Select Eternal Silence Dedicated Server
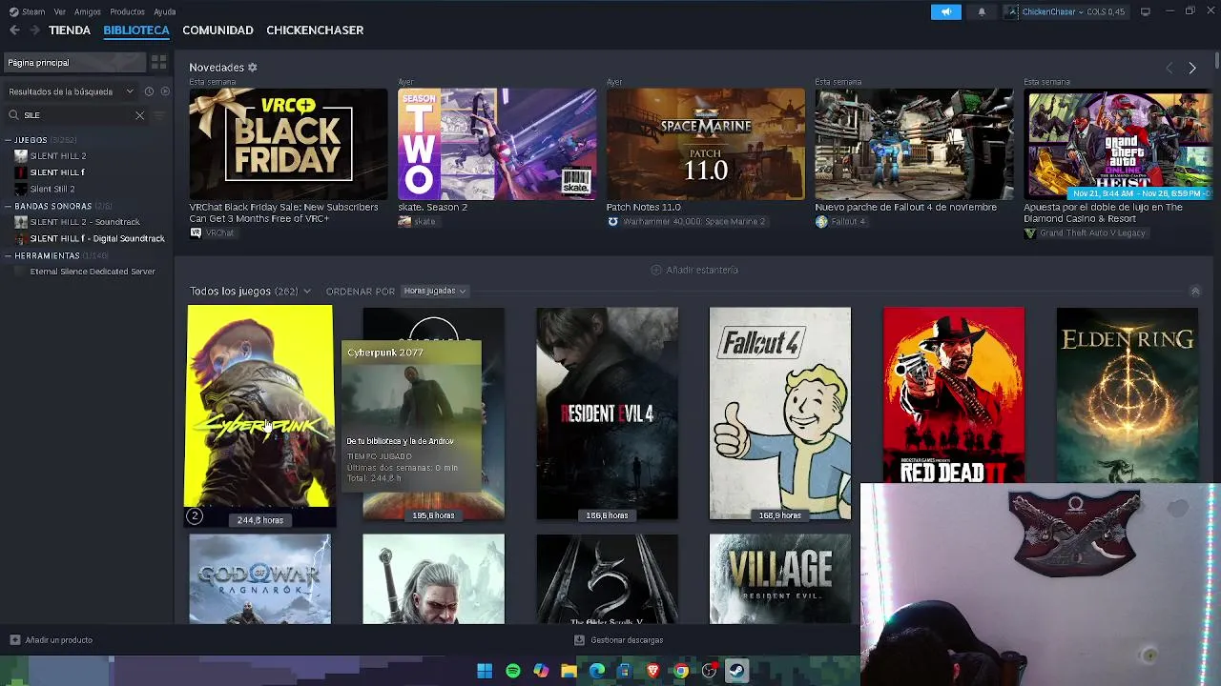 click(x=93, y=272)
